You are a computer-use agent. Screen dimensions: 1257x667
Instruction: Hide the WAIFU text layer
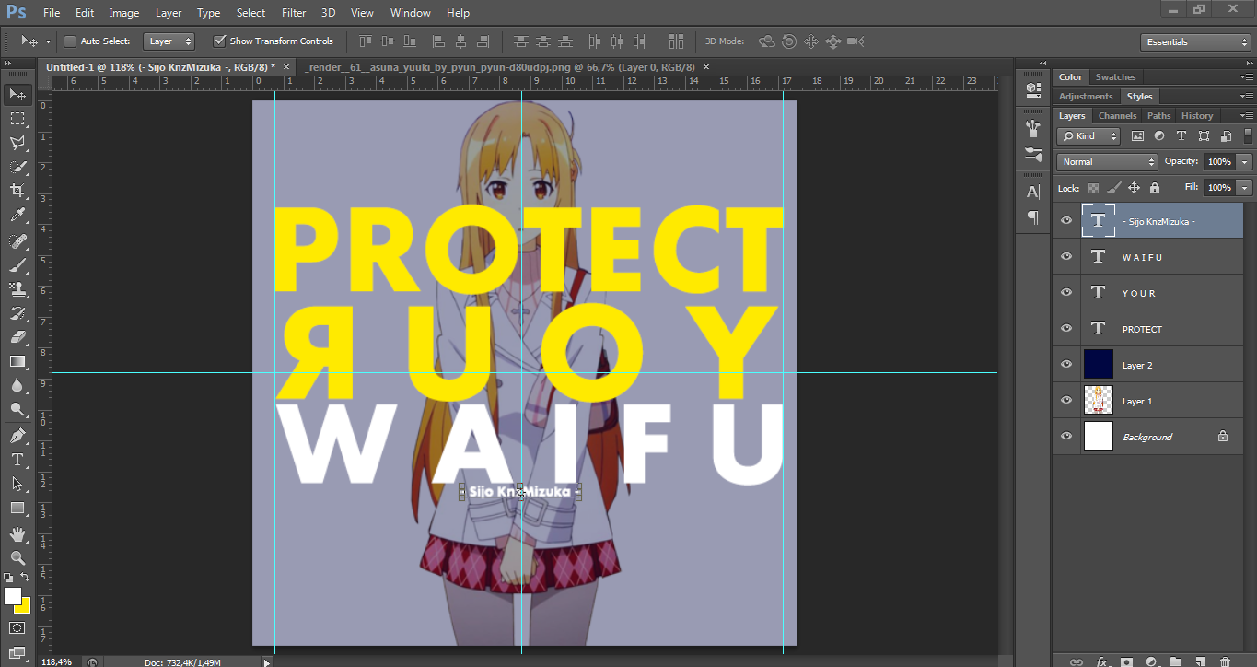(x=1065, y=256)
